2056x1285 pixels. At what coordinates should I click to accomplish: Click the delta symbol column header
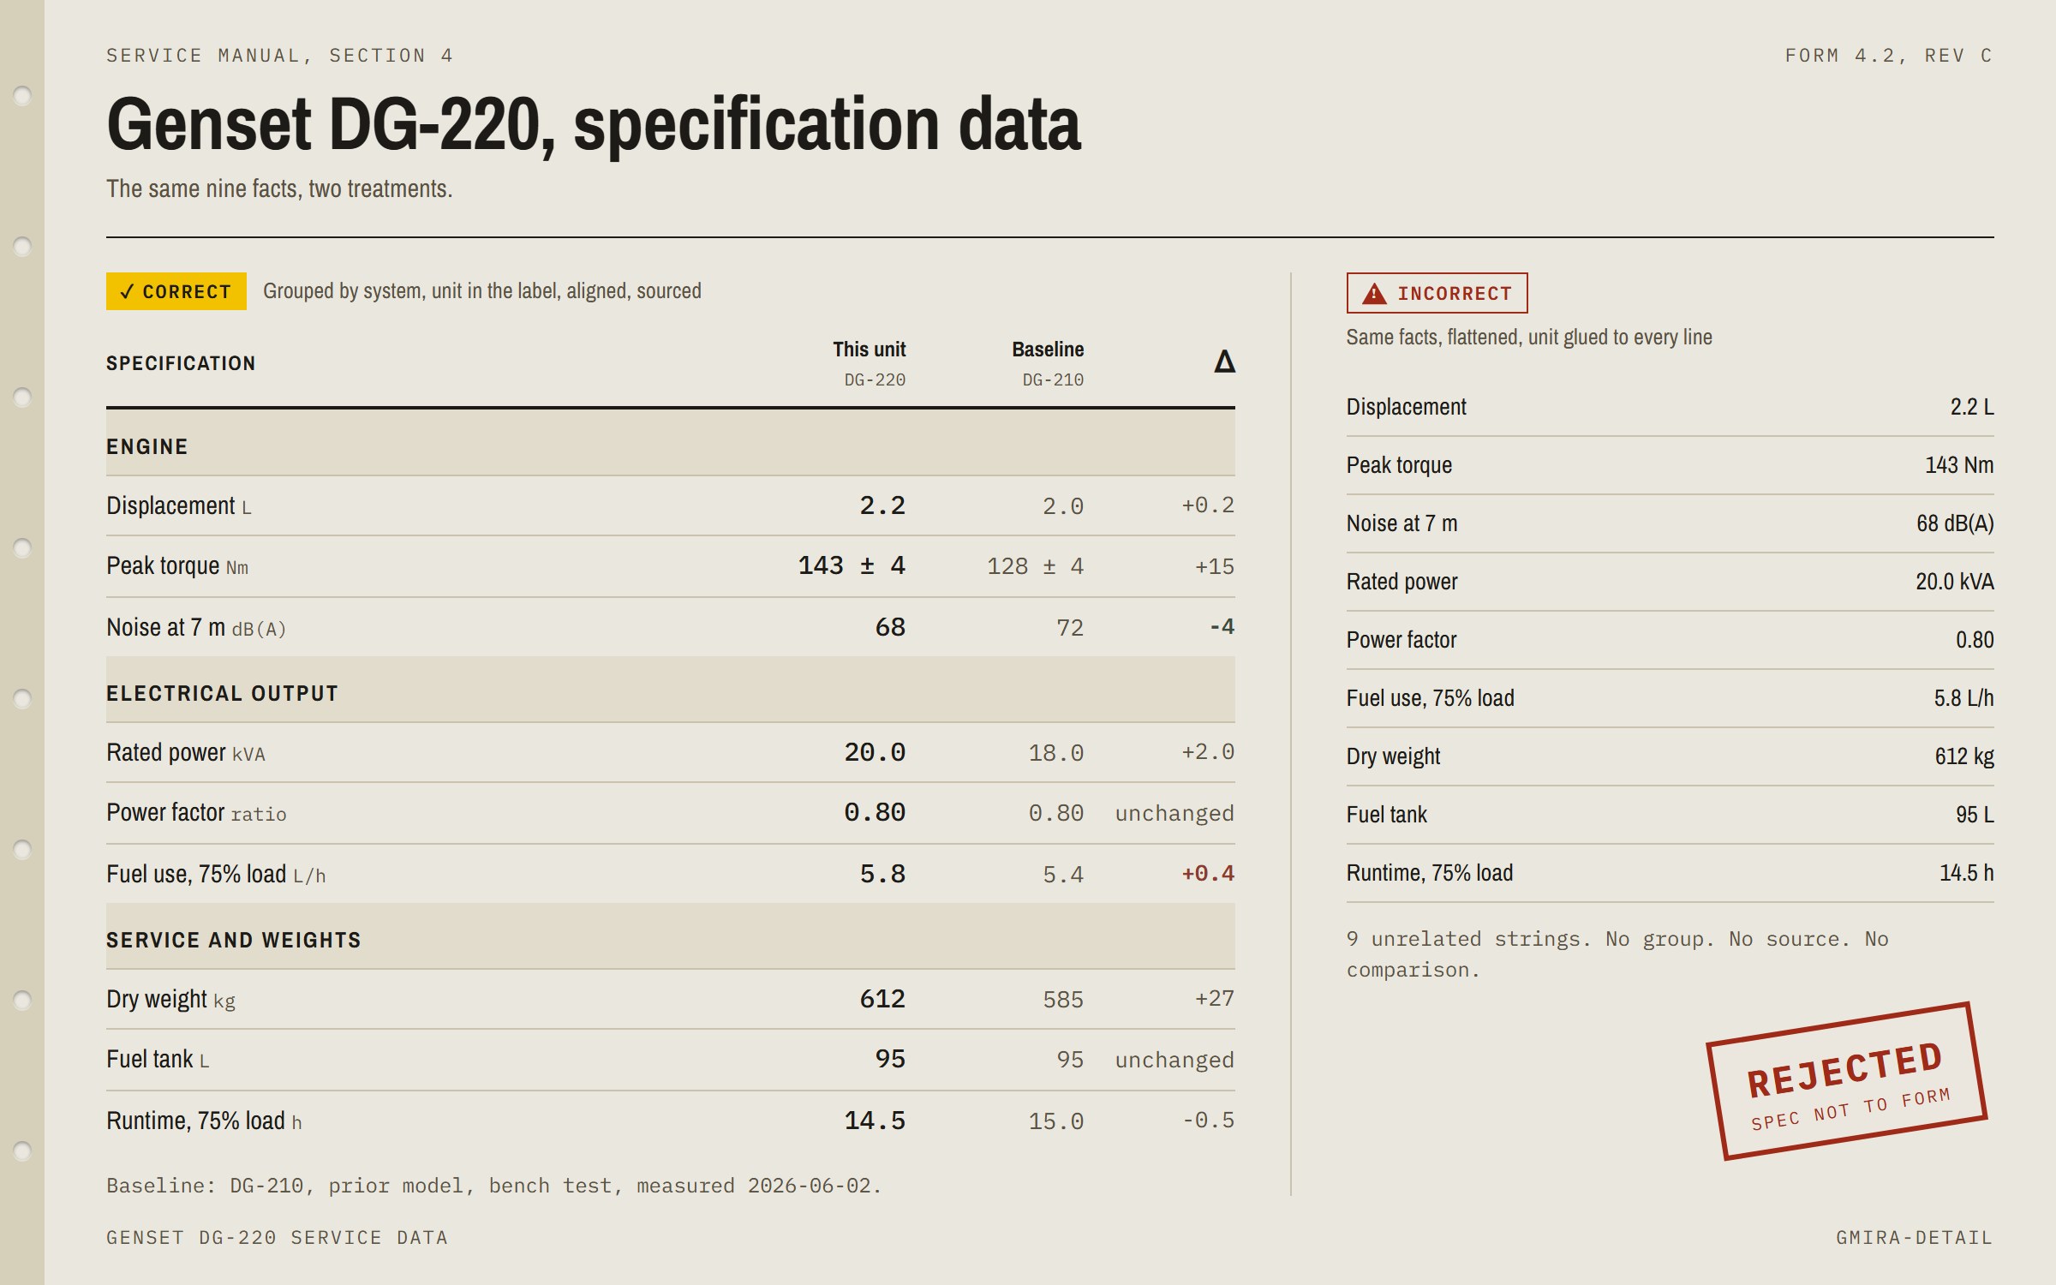pyautogui.click(x=1224, y=362)
